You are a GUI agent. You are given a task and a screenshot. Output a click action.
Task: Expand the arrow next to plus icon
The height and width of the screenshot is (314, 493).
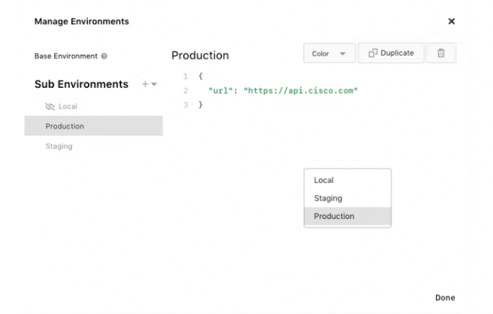154,84
